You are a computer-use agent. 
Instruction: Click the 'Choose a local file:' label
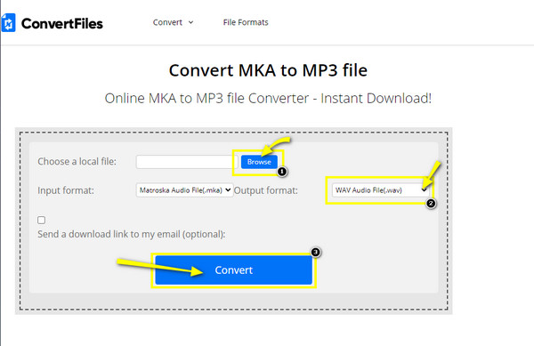77,161
